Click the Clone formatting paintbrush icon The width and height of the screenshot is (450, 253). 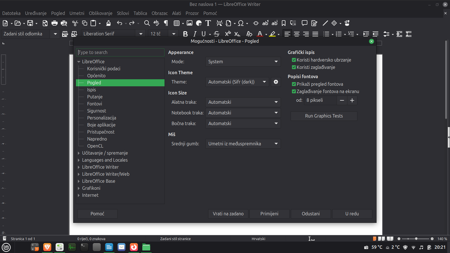pos(109,23)
